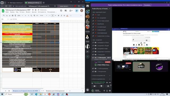
Task: Open the Формат menu
Action: [28, 12]
